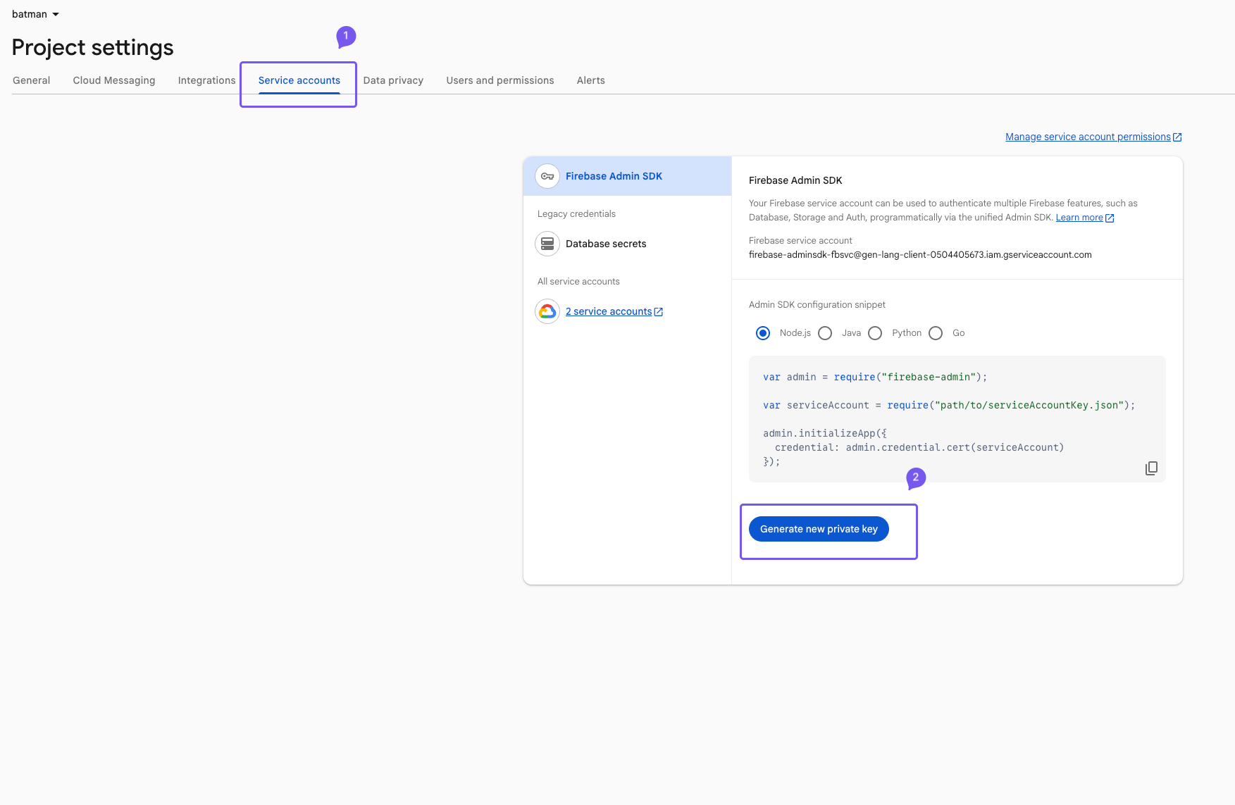Viewport: 1235px width, 805px height.
Task: Open the Alerts tab
Action: point(591,80)
